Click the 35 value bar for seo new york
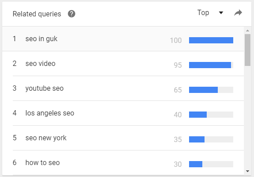The width and height of the screenshot is (254, 177). 211,139
